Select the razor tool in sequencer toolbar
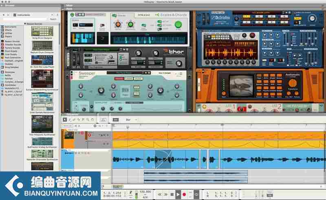Image resolution: width=326 pixels, height=200 pixels. click(x=79, y=120)
